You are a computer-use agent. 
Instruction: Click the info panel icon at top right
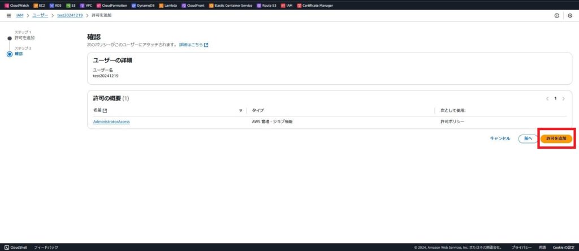(557, 15)
